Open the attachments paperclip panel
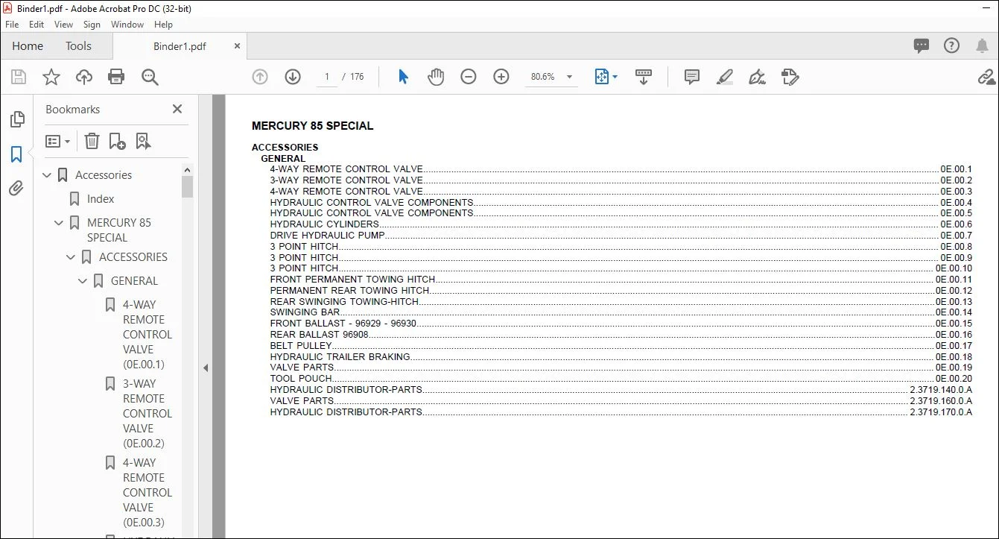This screenshot has height=539, width=999. click(16, 189)
